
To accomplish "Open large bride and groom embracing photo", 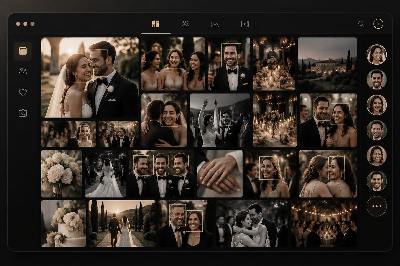I will (90, 77).
